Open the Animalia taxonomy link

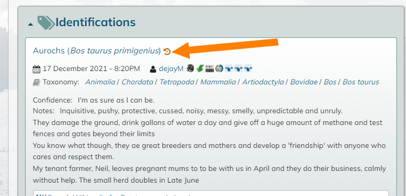[x=100, y=82]
